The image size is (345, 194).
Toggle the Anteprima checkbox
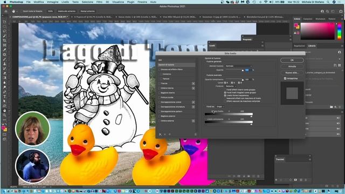pos(285,79)
